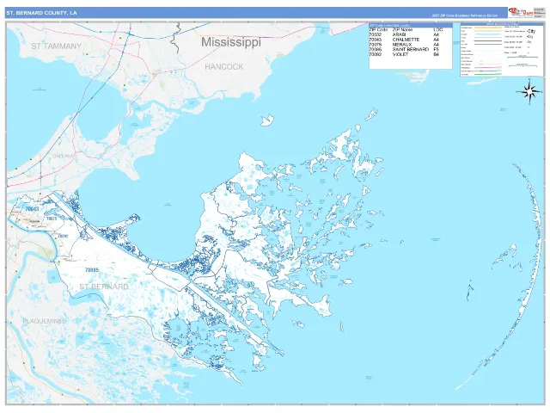Screen dimensions: 550x413
Task: Click the "ZIP Code" column header
Action: tap(378, 30)
